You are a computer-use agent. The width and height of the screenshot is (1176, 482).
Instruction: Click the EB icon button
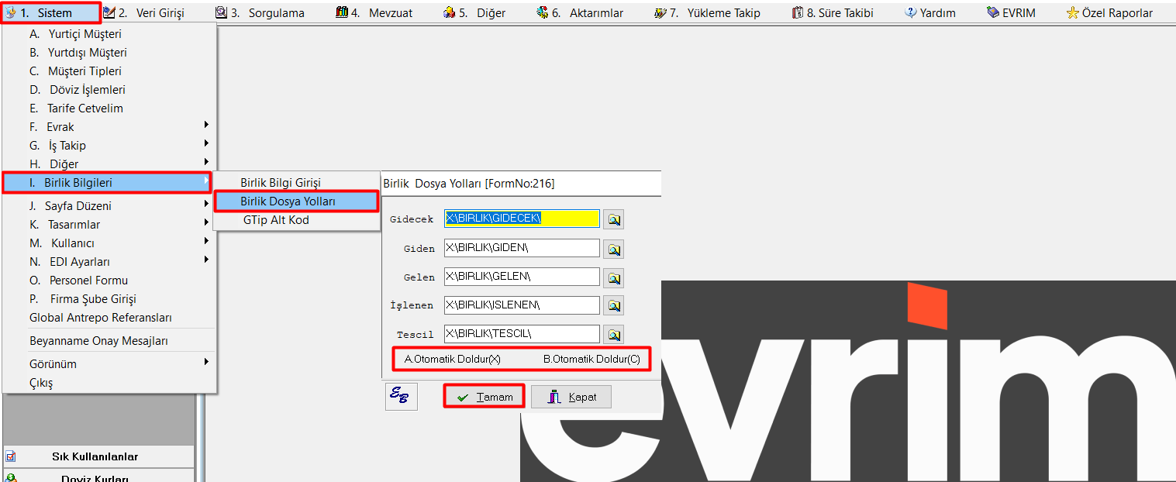401,397
